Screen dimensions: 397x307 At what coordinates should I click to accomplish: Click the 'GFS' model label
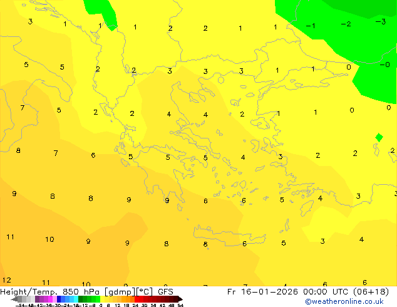[x=165, y=292]
